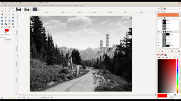Select the Eraser tool
Screen dimensions: 181x101
click(9, 27)
